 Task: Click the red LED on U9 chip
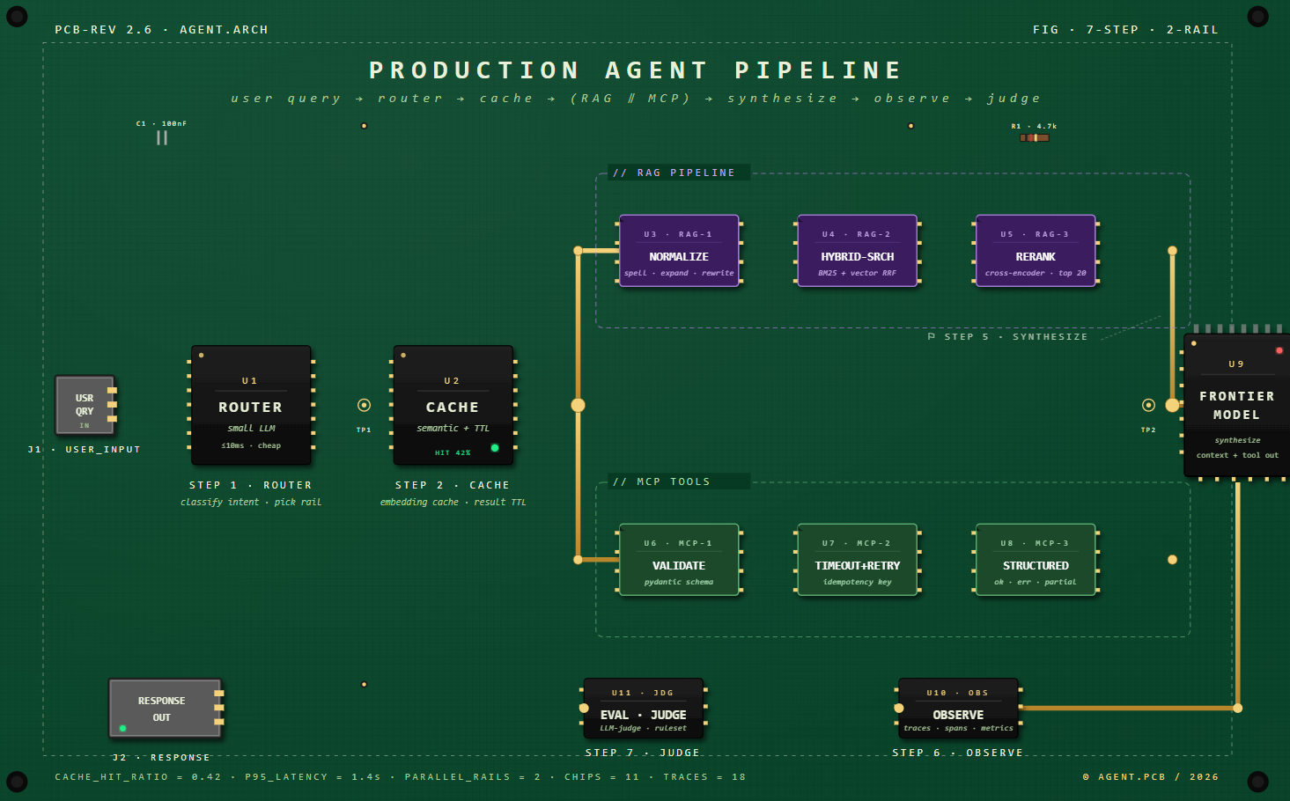pyautogui.click(x=1279, y=350)
